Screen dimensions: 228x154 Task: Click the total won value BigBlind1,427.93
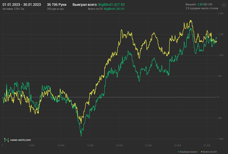111,5
